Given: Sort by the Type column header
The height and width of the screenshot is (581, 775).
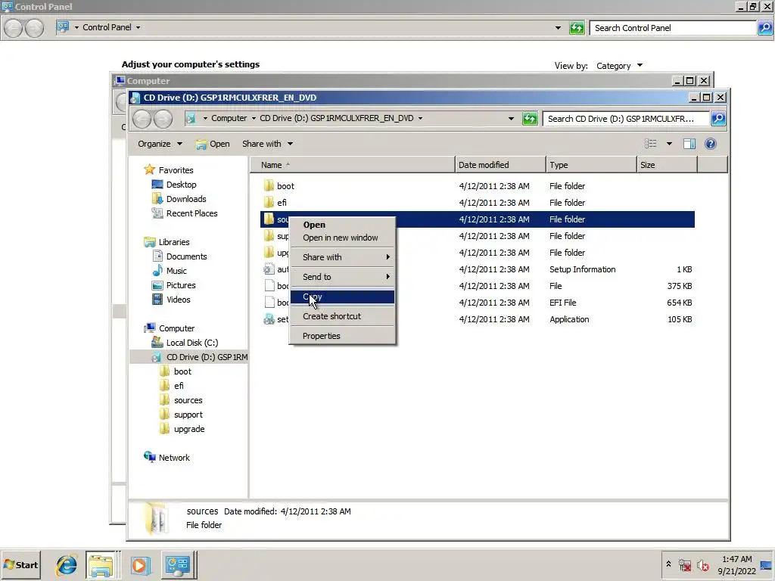Looking at the screenshot, I should pos(591,165).
